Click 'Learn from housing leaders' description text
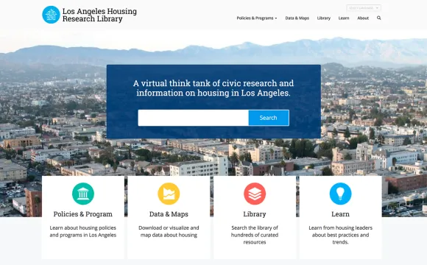 coord(340,235)
